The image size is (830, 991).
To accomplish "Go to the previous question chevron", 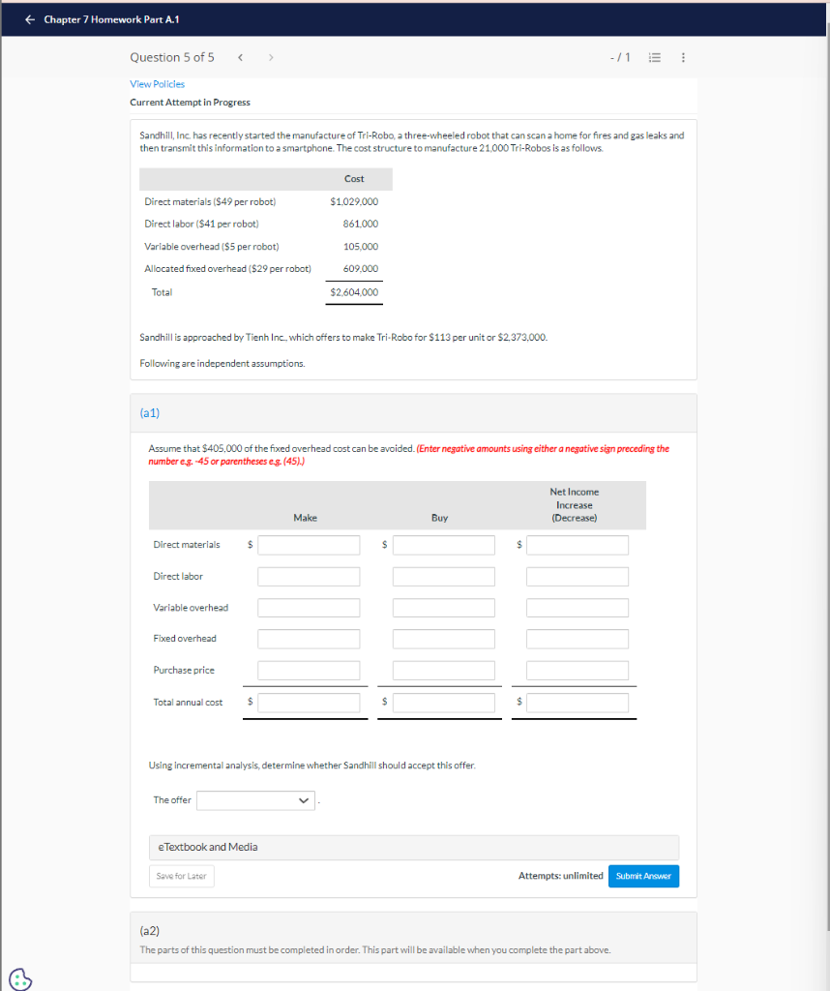I will pyautogui.click(x=241, y=57).
